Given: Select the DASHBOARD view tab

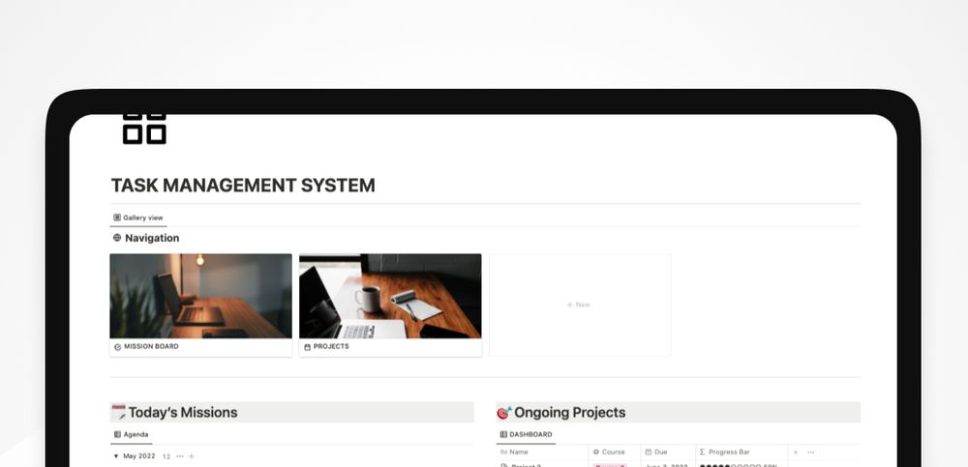Looking at the screenshot, I should pos(526,435).
